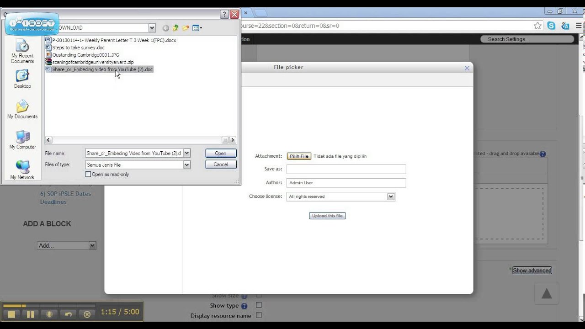Cancel recording with the circled X button

point(87,314)
